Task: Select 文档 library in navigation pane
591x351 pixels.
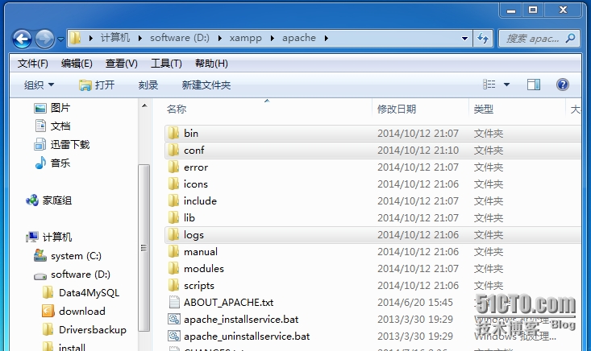Action: (52, 126)
